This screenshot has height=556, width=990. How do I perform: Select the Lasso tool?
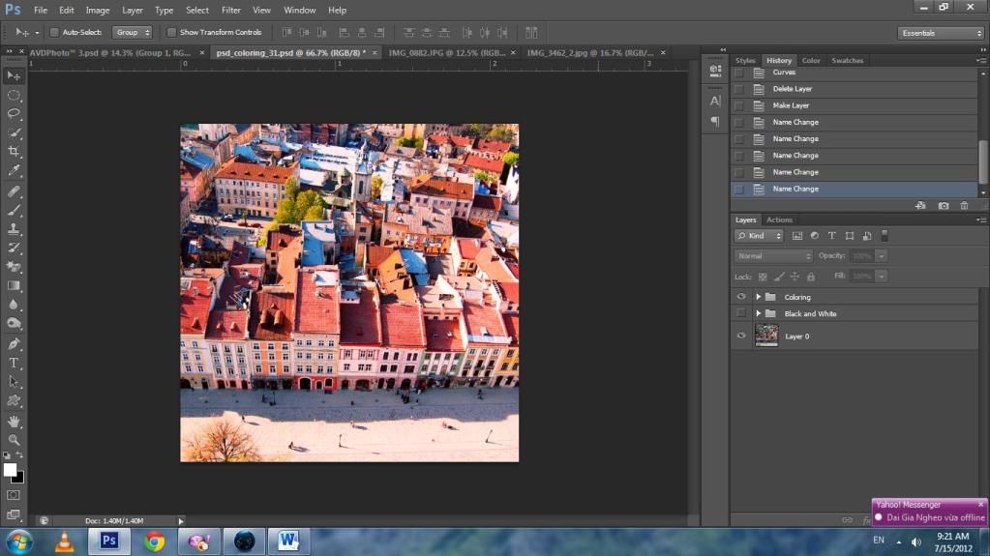tap(14, 114)
